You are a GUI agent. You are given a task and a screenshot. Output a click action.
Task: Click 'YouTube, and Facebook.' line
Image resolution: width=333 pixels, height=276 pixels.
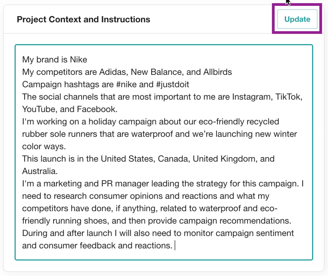click(x=70, y=109)
